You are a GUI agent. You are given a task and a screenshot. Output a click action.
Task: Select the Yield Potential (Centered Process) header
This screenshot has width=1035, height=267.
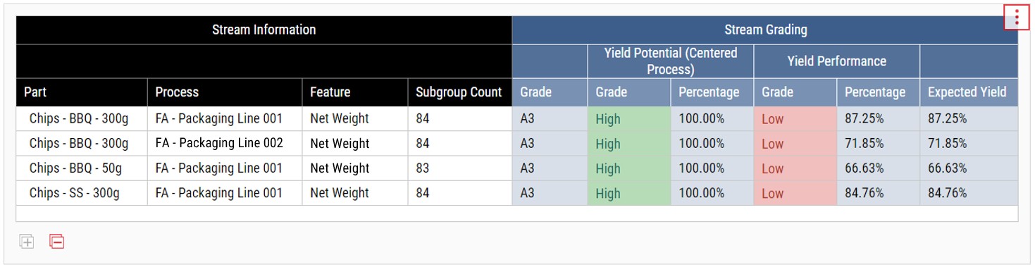671,61
